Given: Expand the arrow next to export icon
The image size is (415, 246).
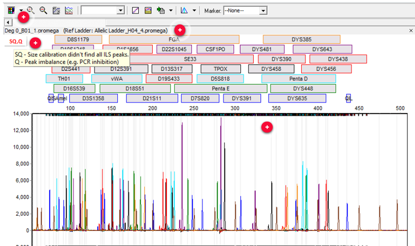Looking at the screenshot, I should [171, 11].
